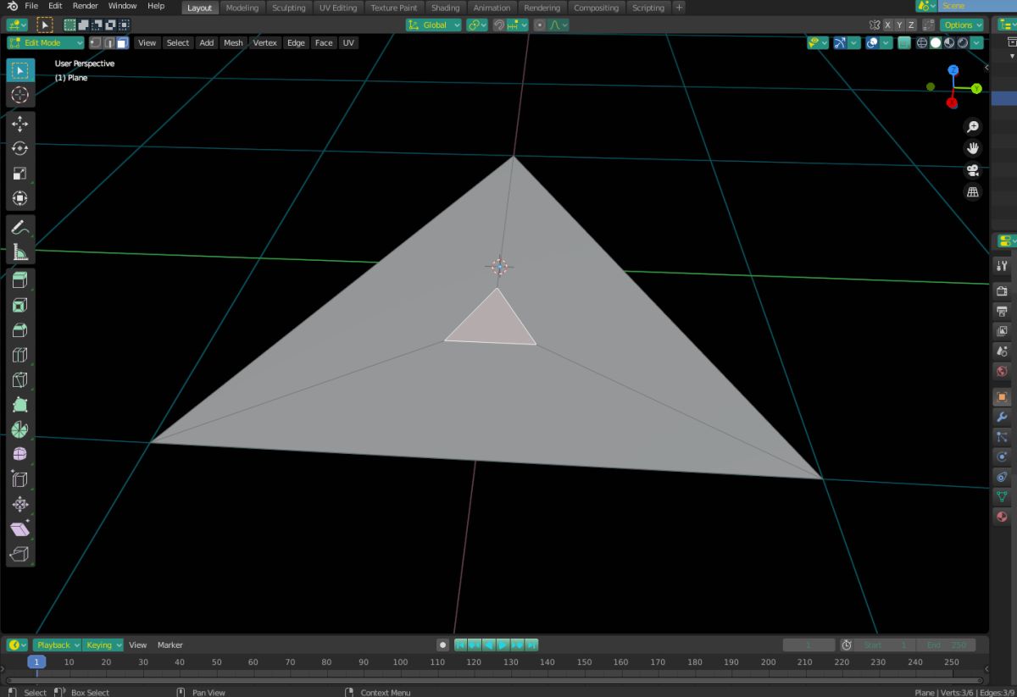Click the current frame marker at 1
This screenshot has width=1017, height=697.
(x=36, y=661)
